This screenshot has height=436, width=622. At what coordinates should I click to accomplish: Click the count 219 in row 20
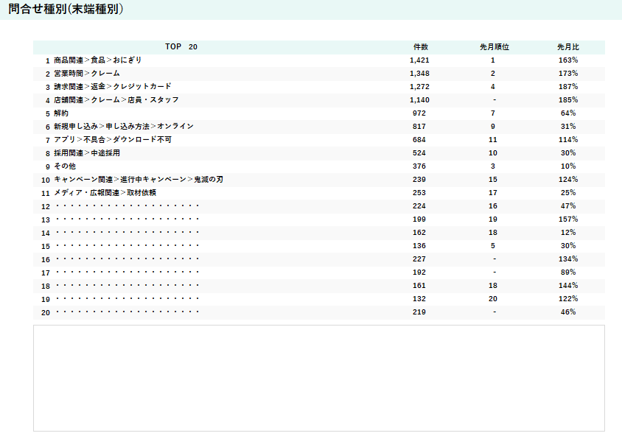click(419, 312)
